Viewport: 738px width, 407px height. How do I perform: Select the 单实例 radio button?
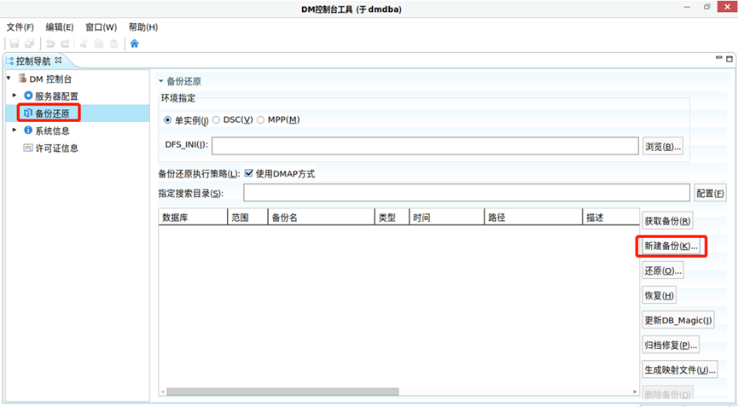click(167, 120)
